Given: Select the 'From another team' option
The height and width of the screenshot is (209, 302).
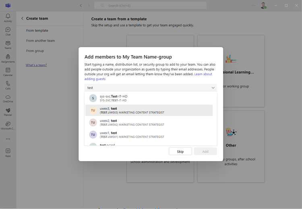Looking at the screenshot, I should click(40, 41).
